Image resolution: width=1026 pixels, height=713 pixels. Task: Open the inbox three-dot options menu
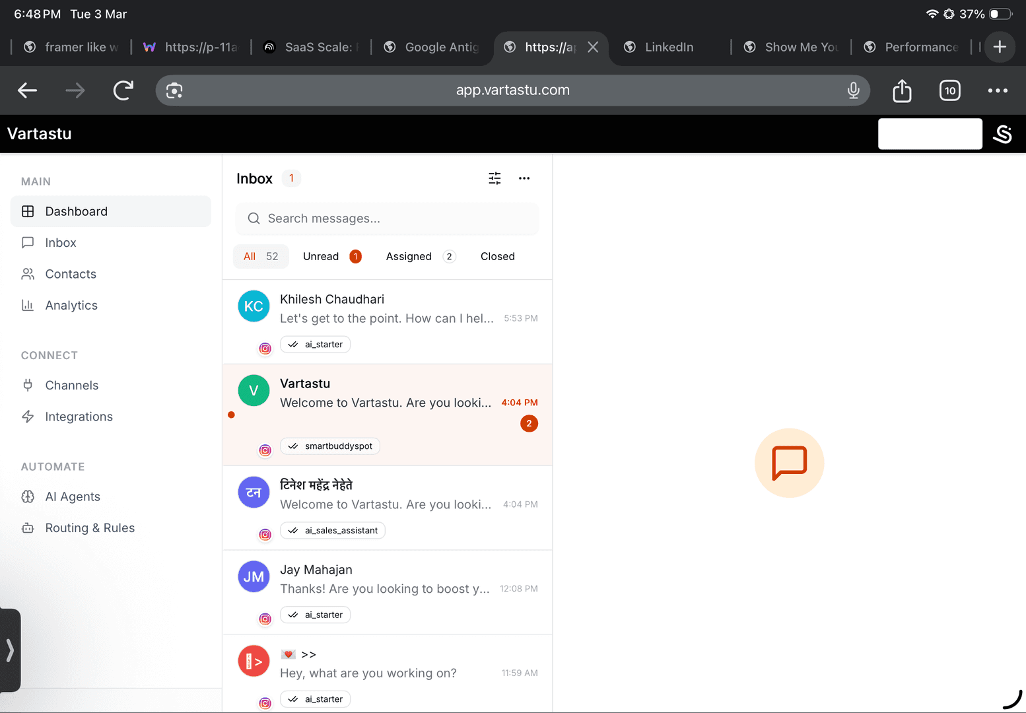pos(524,178)
